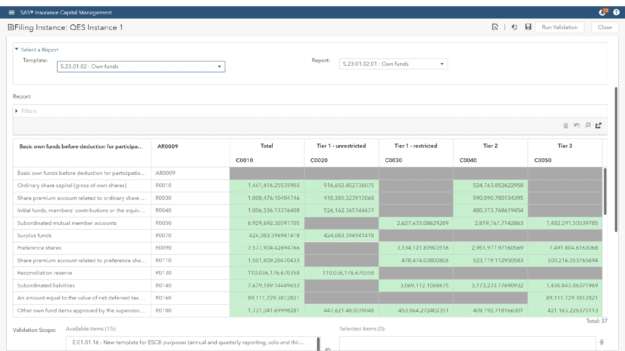Open the hamburger navigation menu
The image size is (625, 351).
tap(11, 12)
